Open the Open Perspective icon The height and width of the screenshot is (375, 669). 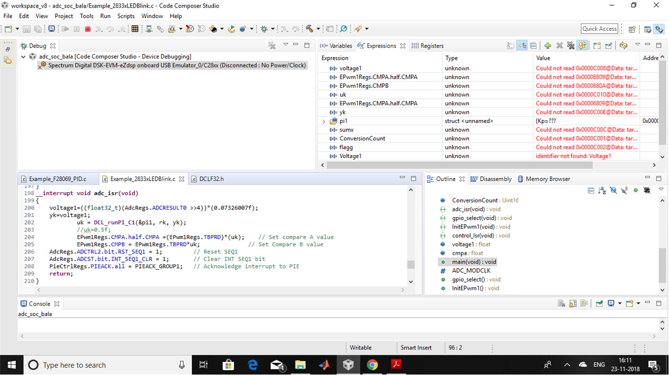pos(632,29)
